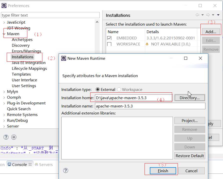The image size is (223, 179).
Task: Click the Project... button
Action: 190,121
